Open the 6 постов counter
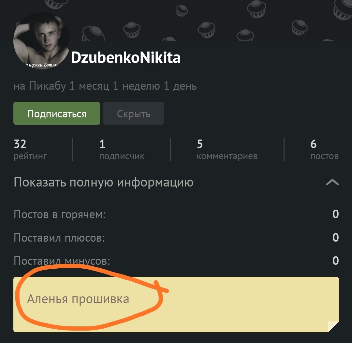352x343 pixels. coord(324,149)
